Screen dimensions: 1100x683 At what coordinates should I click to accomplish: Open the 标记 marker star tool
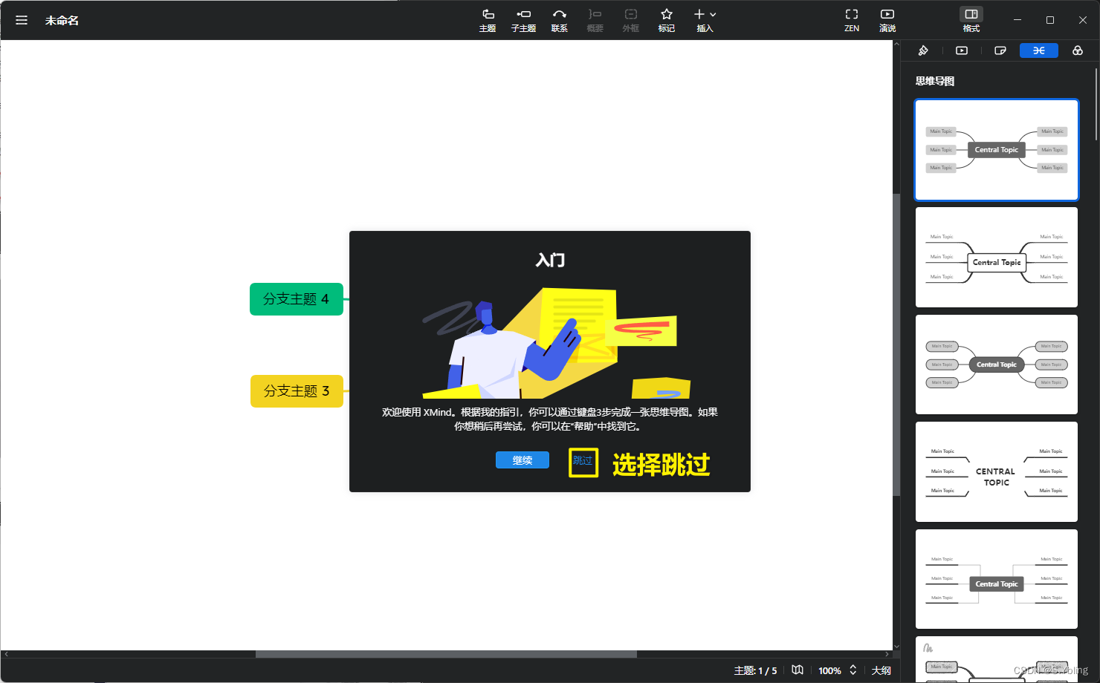(667, 20)
